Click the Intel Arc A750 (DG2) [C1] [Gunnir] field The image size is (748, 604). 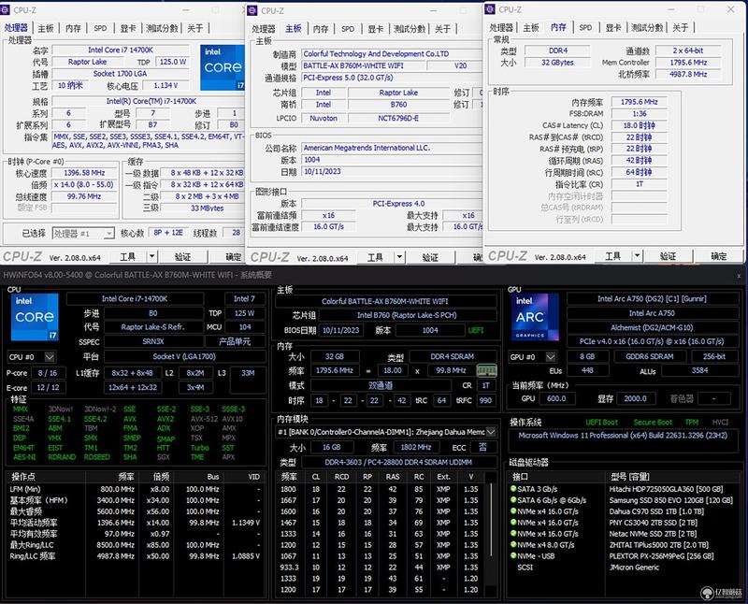tap(652, 298)
